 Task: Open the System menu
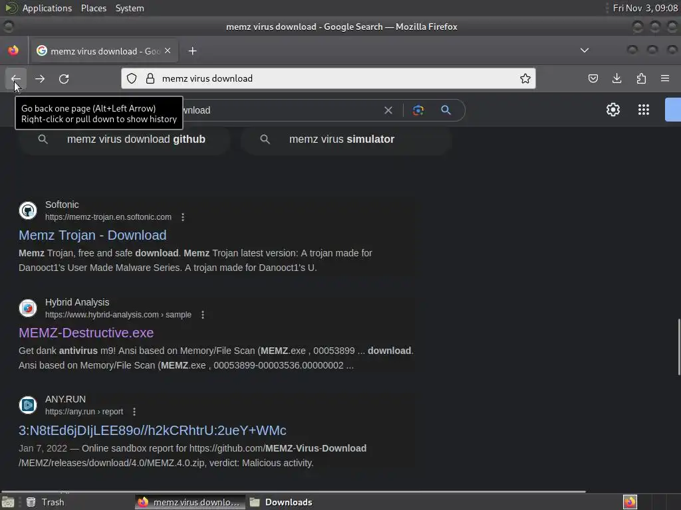[130, 8]
